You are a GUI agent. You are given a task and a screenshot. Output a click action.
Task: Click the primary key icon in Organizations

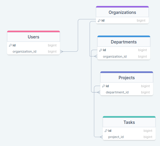[99, 20]
